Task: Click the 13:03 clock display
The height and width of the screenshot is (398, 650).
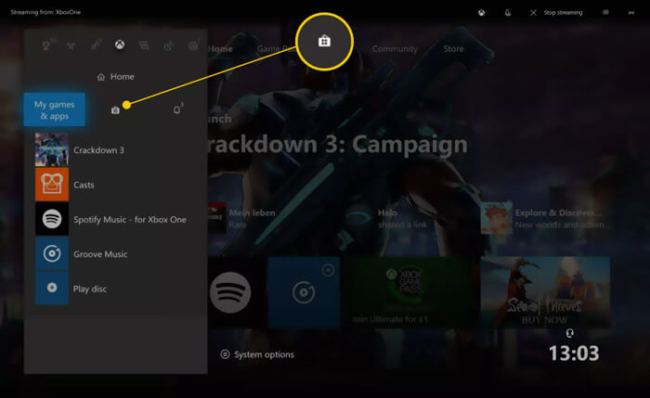Action: 574,353
